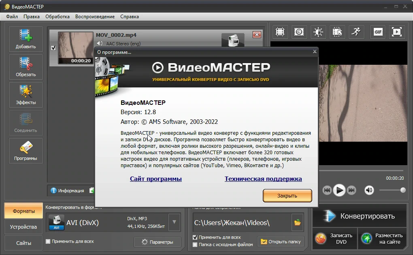
Task: Click Записать DVD button
Action: (x=335, y=239)
